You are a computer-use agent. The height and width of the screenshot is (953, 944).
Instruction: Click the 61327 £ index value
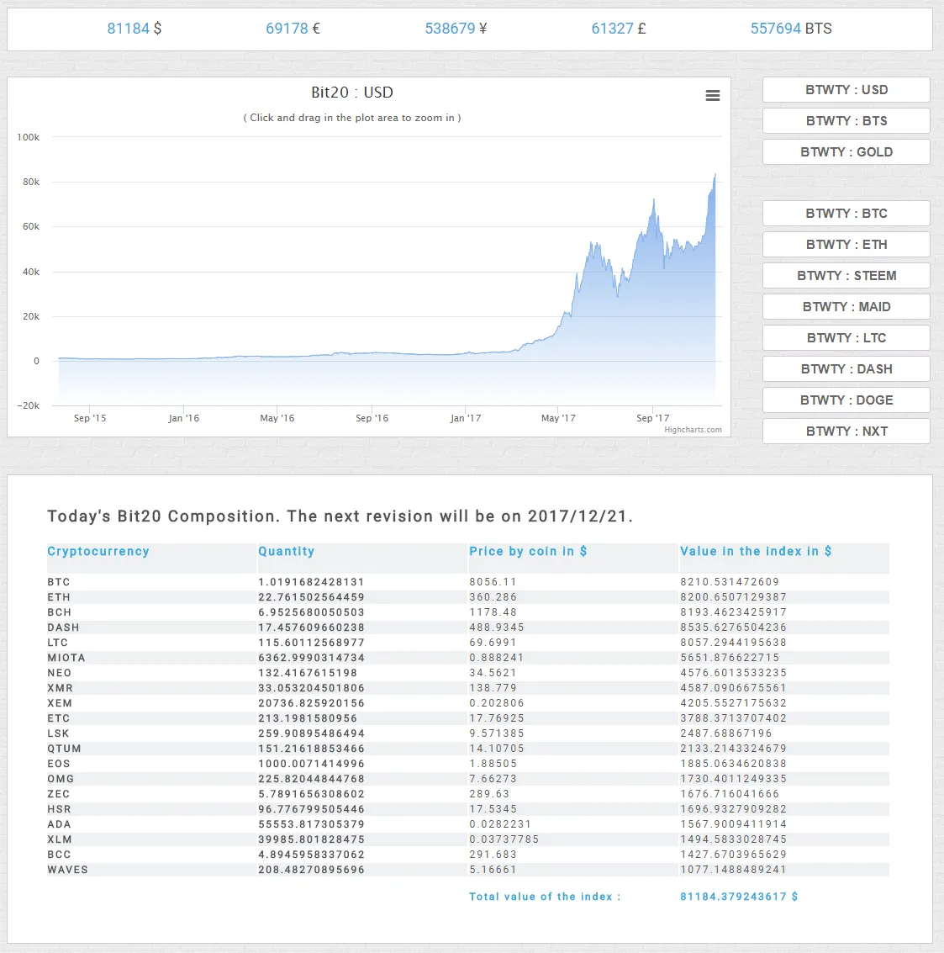(x=619, y=29)
